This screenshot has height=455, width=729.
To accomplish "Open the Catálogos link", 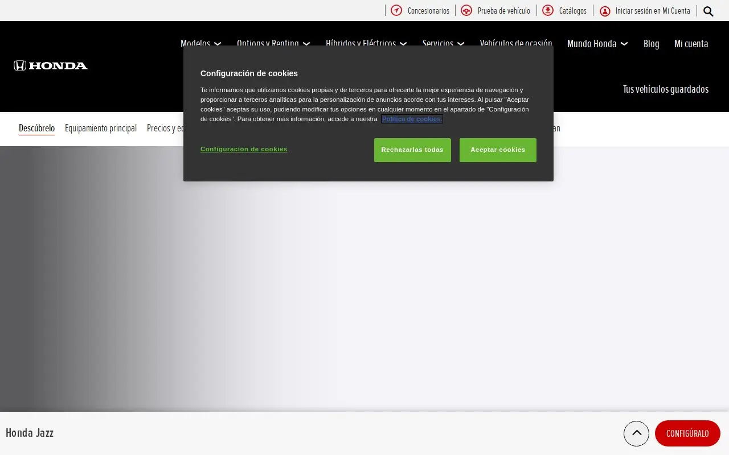I will click(x=572, y=11).
